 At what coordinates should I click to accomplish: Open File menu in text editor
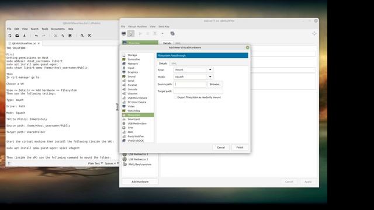[9, 29]
